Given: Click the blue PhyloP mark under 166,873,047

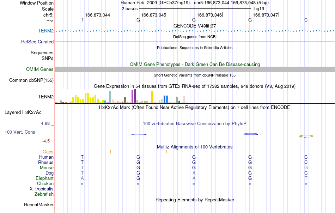Looking at the screenshot, I should [251, 134].
